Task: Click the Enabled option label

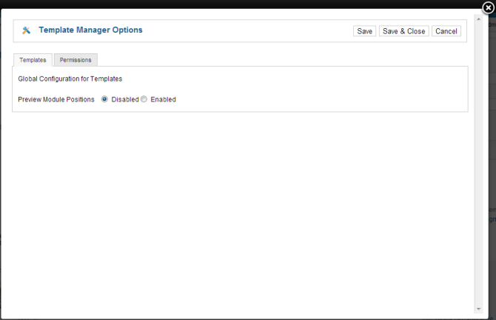Action: pos(163,99)
